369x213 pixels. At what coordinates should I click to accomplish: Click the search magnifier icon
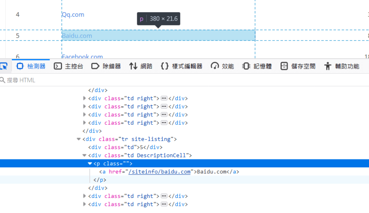click(3, 80)
